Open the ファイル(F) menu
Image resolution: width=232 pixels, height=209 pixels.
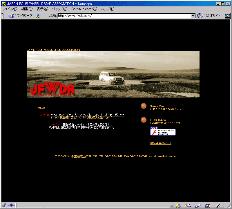point(10,9)
